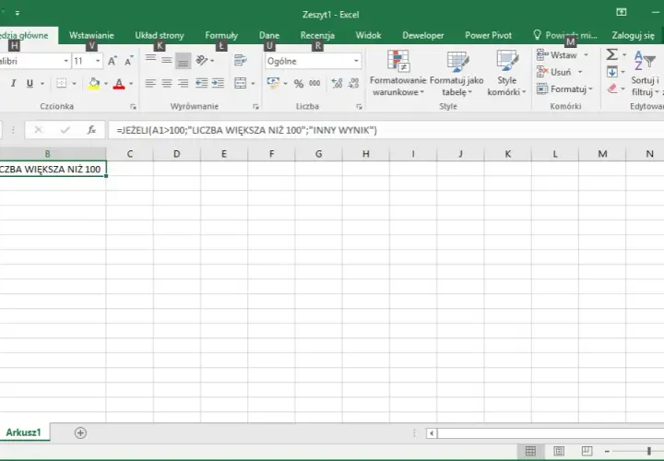Open the Ogólne number format dropdown
Image resolution: width=664 pixels, height=461 pixels.
tap(356, 61)
